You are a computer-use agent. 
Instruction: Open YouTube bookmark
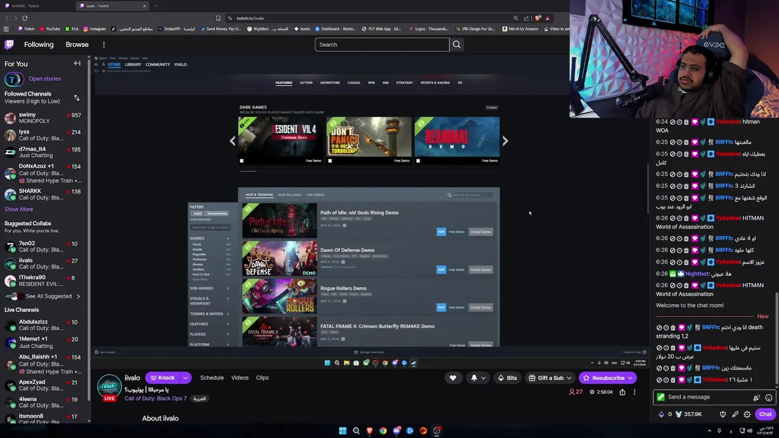(x=49, y=29)
